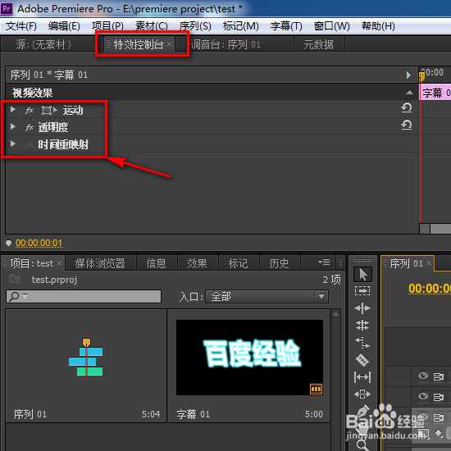
Task: Reset the 透明度 effect parameters
Action: click(407, 125)
